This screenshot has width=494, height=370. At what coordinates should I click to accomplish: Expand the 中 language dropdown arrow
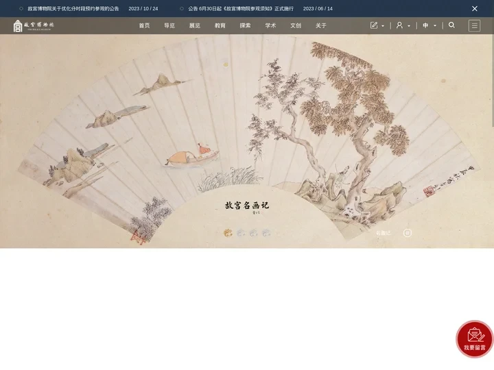(x=435, y=26)
